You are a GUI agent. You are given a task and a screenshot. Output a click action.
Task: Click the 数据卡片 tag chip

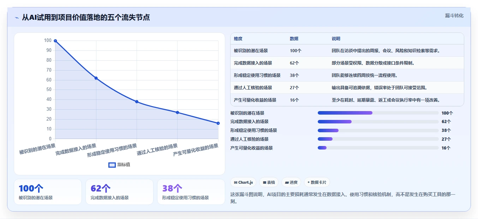click(x=317, y=182)
